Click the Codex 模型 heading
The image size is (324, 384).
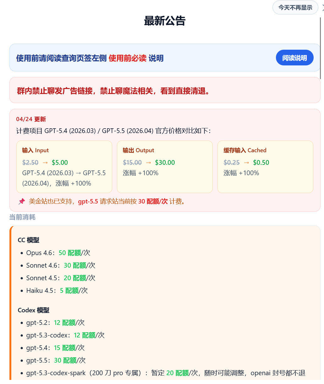pos(34,310)
